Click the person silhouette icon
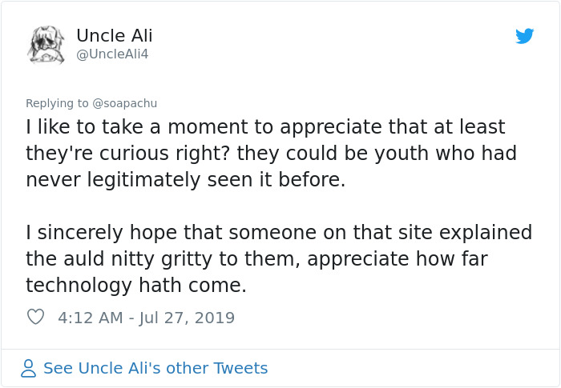561x388 pixels. (29, 368)
